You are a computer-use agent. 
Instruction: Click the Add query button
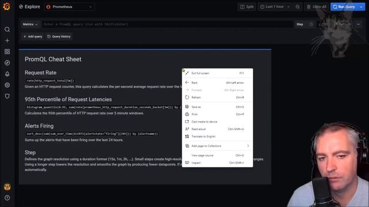pyautogui.click(x=33, y=36)
